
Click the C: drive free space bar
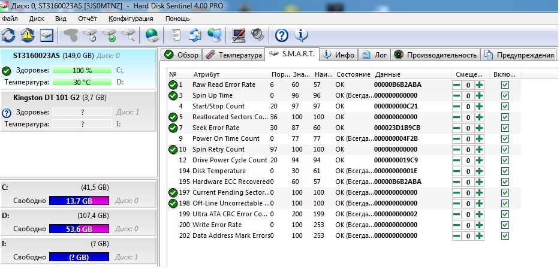pyautogui.click(x=79, y=201)
